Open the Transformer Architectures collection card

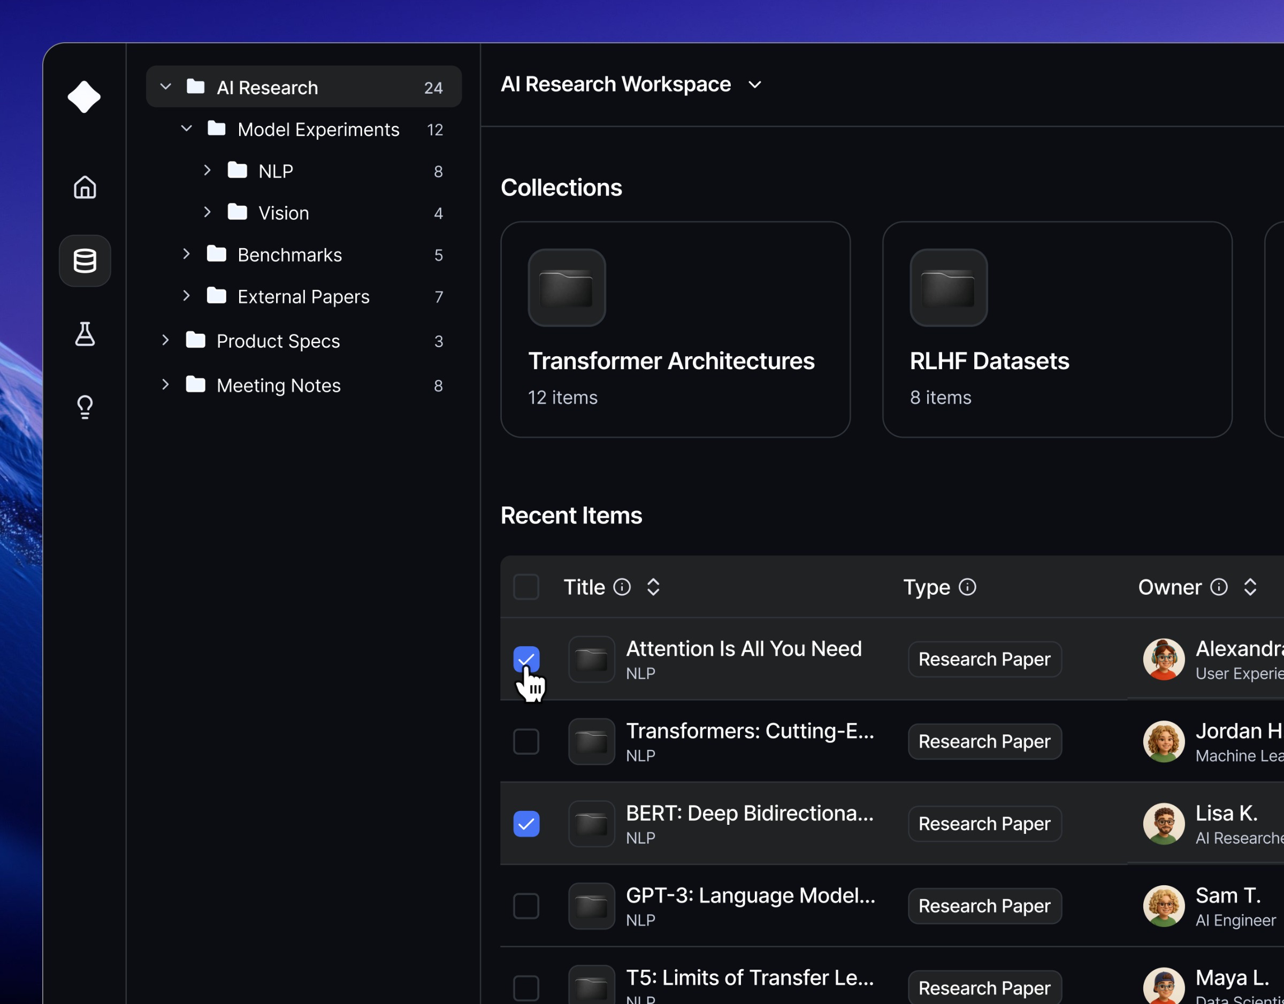click(x=675, y=329)
